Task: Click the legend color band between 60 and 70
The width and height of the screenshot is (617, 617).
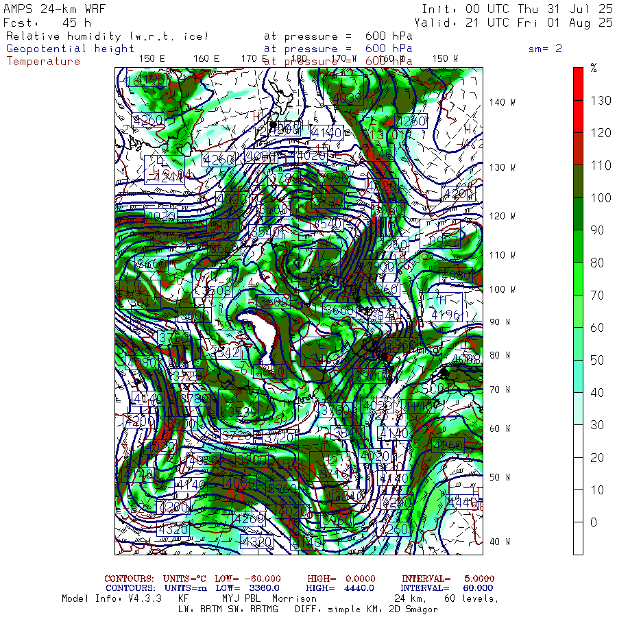Action: click(x=578, y=311)
